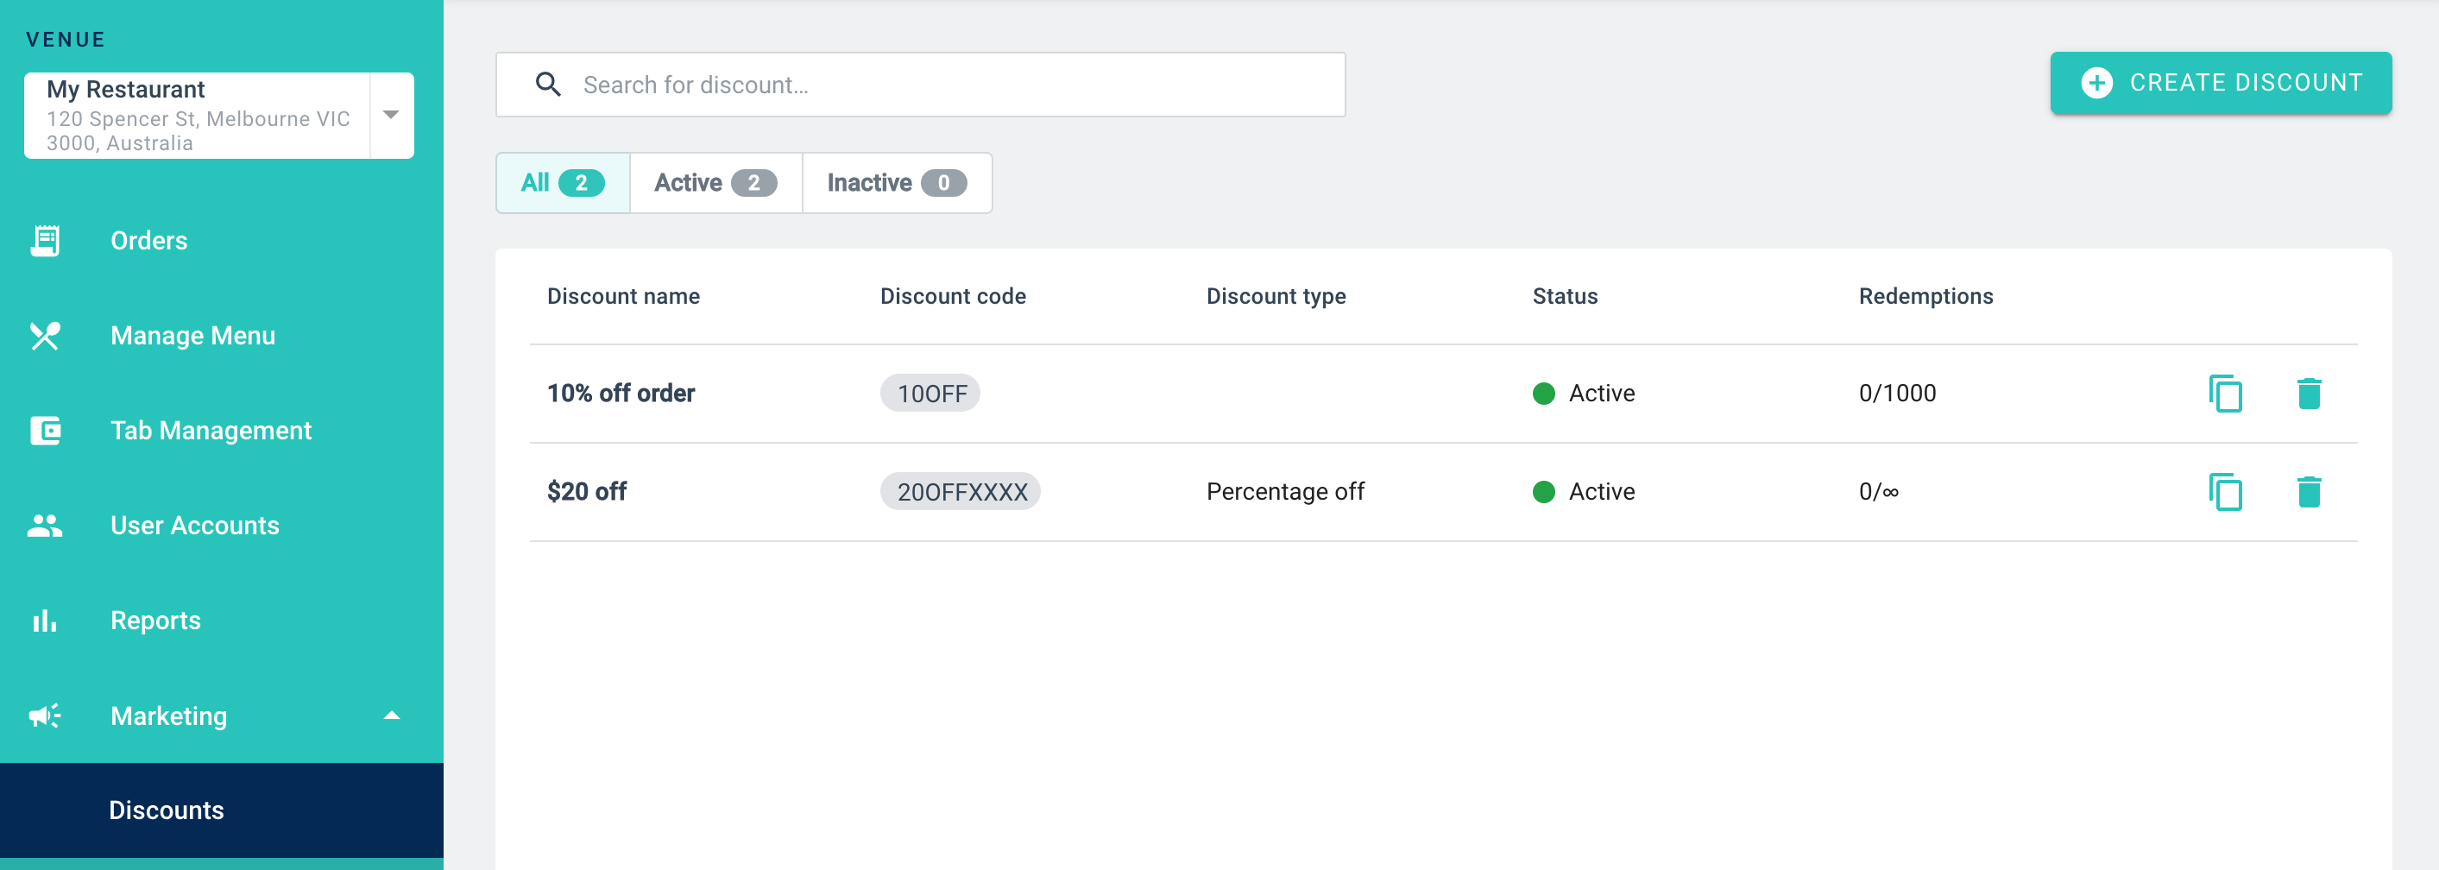The width and height of the screenshot is (2439, 870).
Task: Switch to the Inactive discounts tab
Action: 896,183
